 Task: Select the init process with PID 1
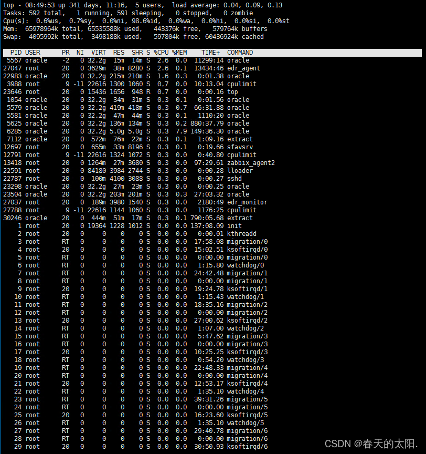157,225
